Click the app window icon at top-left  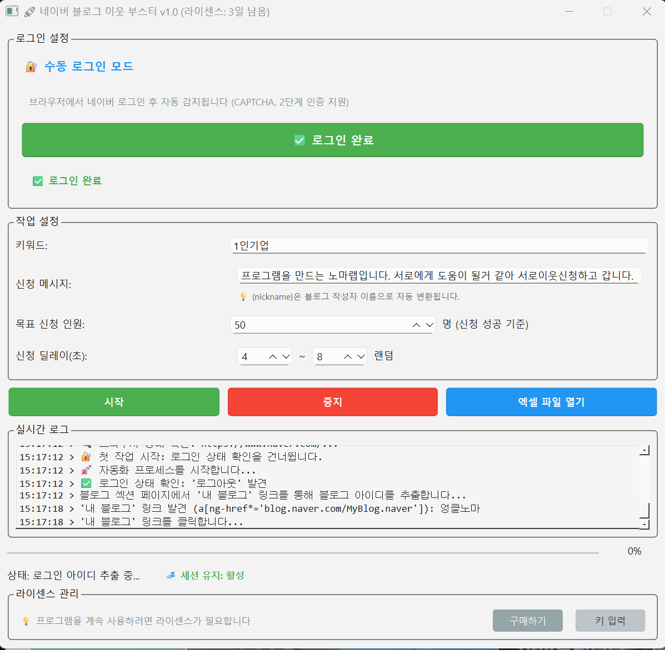tap(12, 12)
